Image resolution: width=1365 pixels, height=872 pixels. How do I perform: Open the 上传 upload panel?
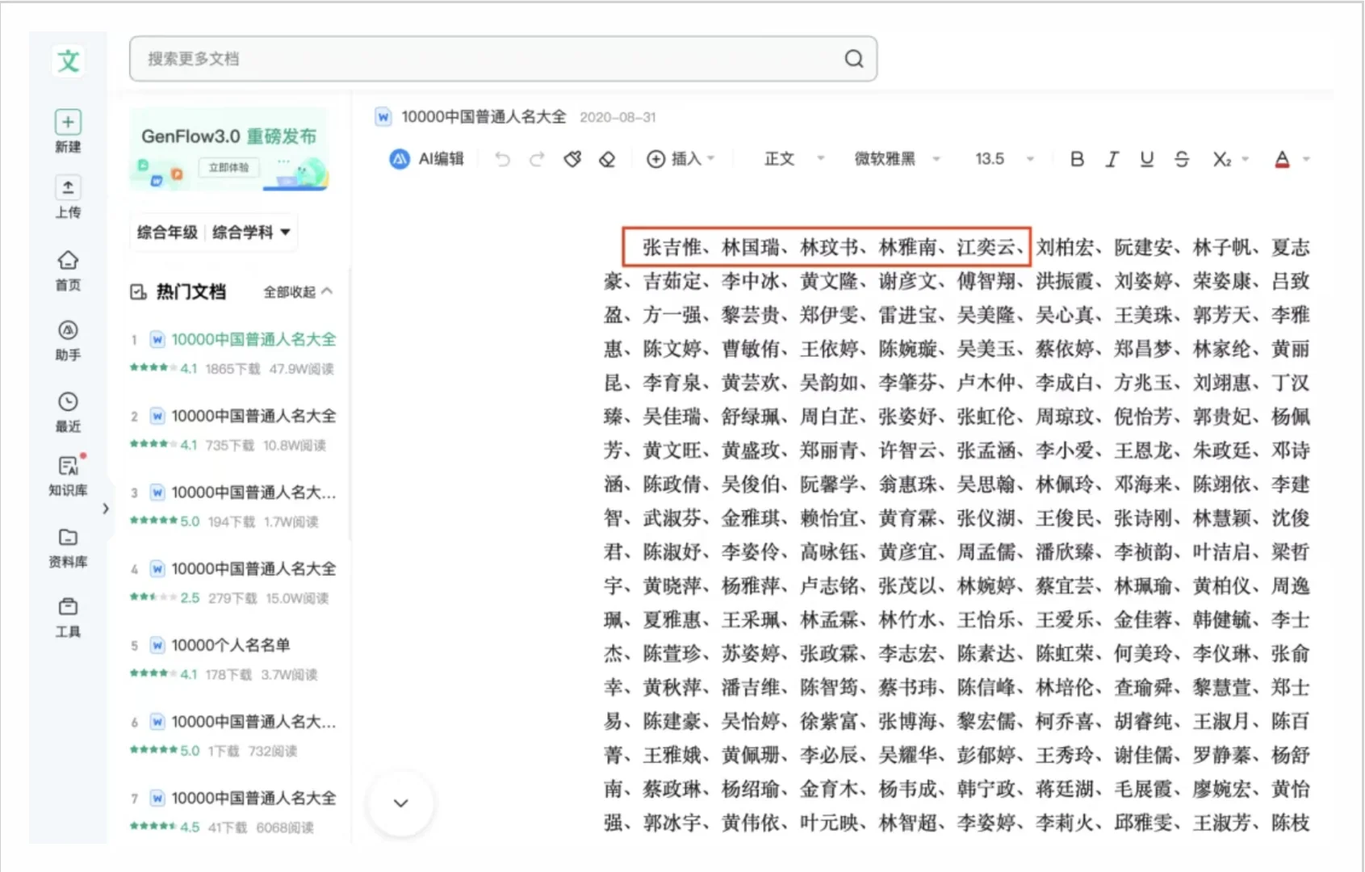coord(68,196)
